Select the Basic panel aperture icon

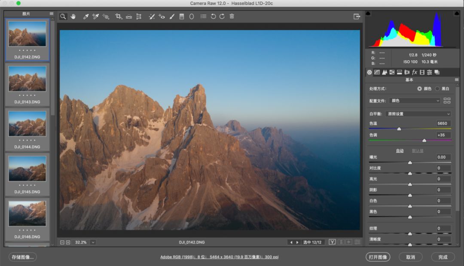(369, 72)
